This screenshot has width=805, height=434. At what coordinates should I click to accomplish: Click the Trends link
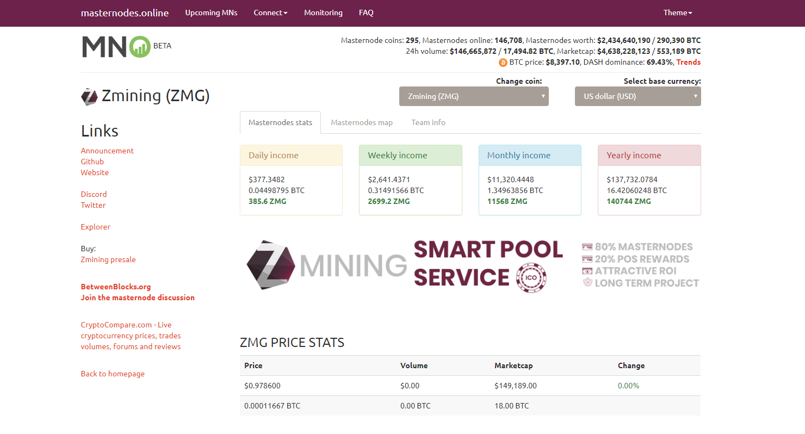[689, 62]
